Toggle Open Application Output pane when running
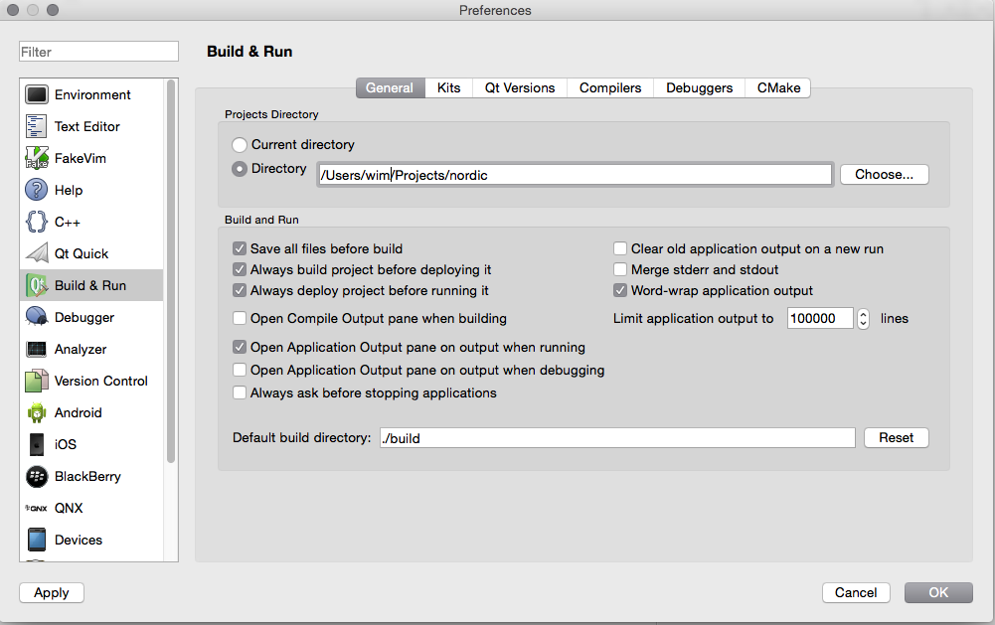995x625 pixels. pos(240,347)
